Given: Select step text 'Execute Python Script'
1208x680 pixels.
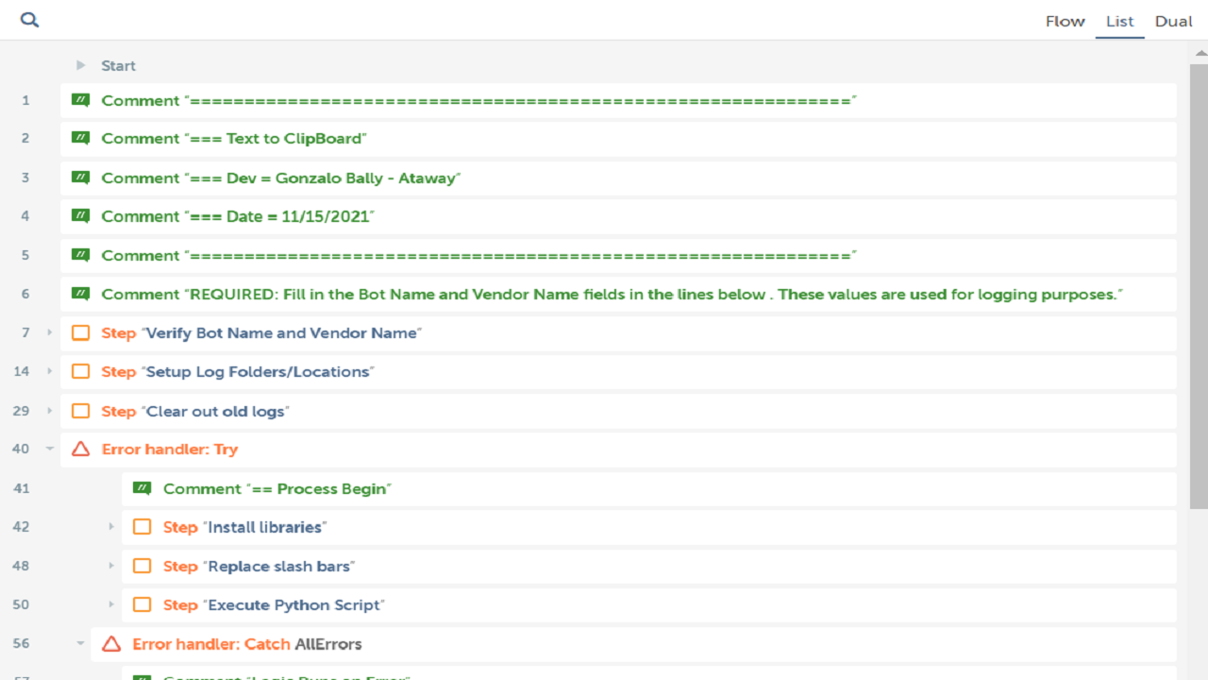Looking at the screenshot, I should coord(294,604).
